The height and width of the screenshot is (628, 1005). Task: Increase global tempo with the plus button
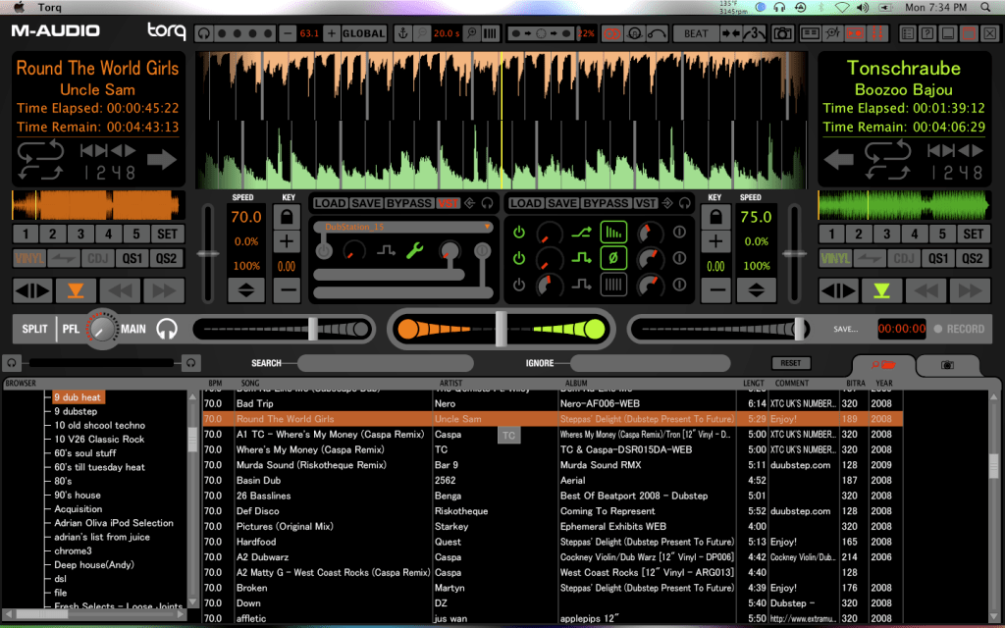(x=332, y=33)
